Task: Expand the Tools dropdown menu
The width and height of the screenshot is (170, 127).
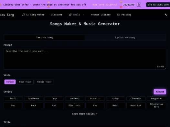Action: click(x=77, y=15)
